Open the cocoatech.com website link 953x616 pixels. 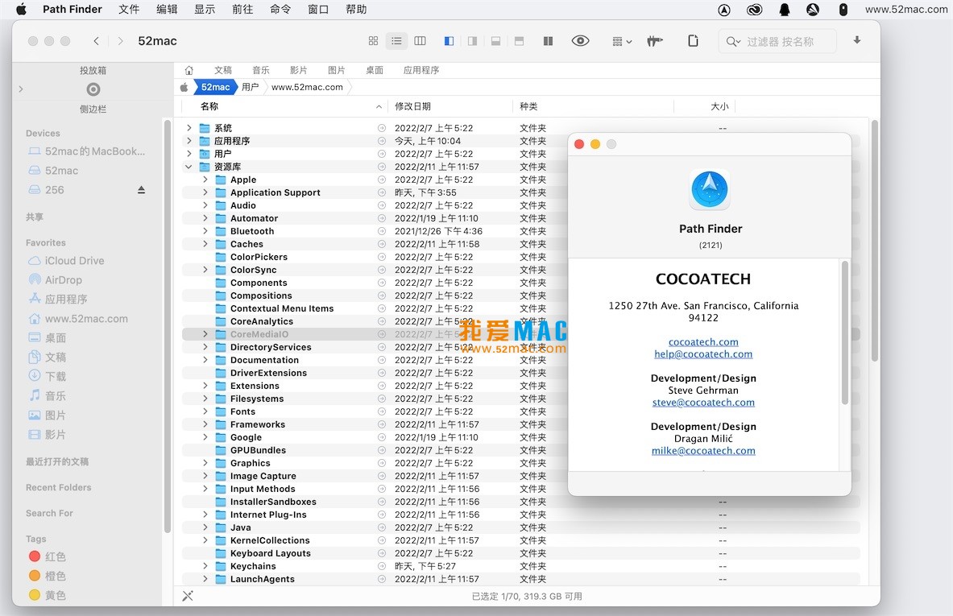(703, 342)
